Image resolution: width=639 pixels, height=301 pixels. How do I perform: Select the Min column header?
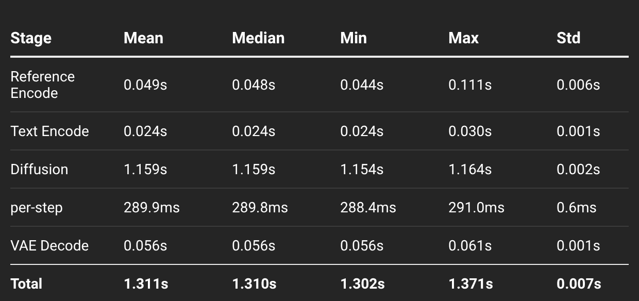tap(354, 38)
